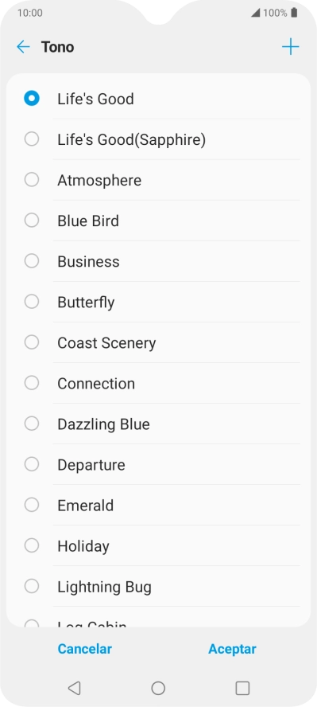Tap the back arrow next to Tono
Image resolution: width=317 pixels, height=707 pixels.
(x=23, y=47)
